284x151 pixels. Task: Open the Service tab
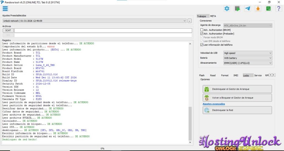258,75
